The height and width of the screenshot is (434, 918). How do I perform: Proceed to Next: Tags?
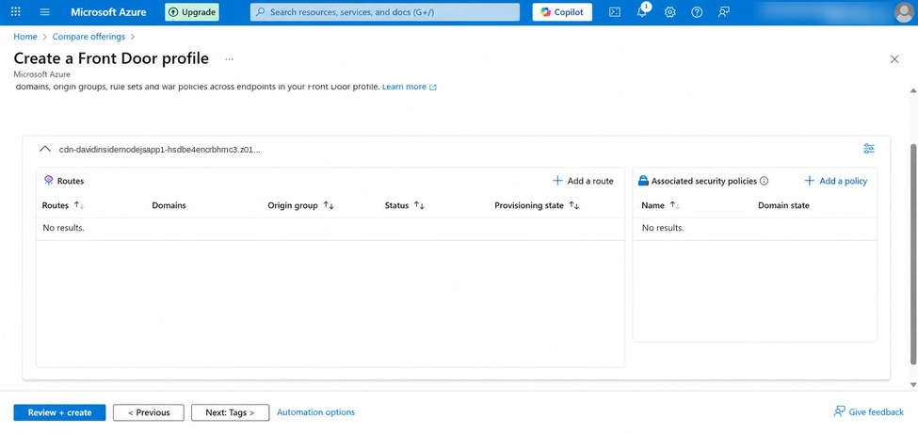tap(230, 412)
